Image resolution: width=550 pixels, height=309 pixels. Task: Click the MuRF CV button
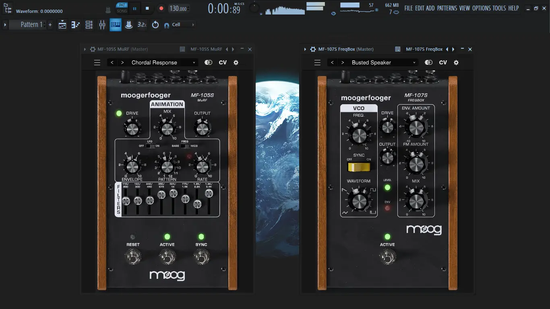pyautogui.click(x=223, y=62)
